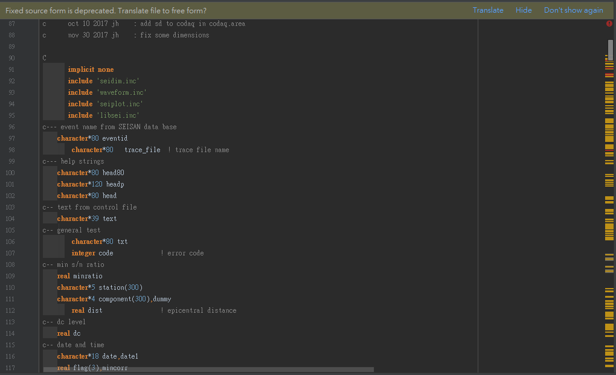Click line number 100 in the gutter
This screenshot has width=616, height=375.
click(12, 173)
